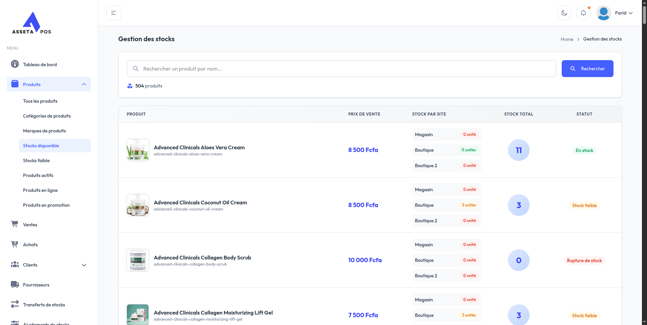Open the Farid account dropdown
647x325 pixels.
(624, 13)
